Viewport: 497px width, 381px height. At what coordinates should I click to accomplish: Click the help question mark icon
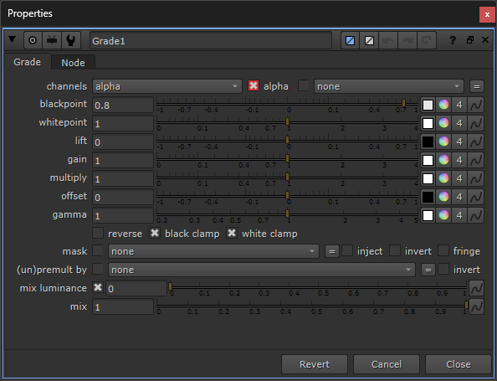tap(453, 40)
